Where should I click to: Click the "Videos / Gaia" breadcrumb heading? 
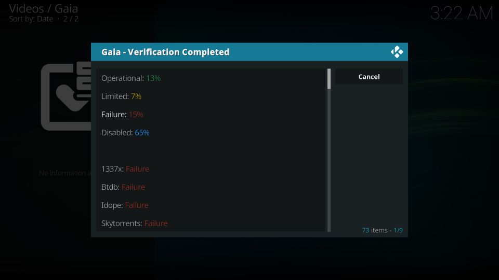click(x=44, y=9)
